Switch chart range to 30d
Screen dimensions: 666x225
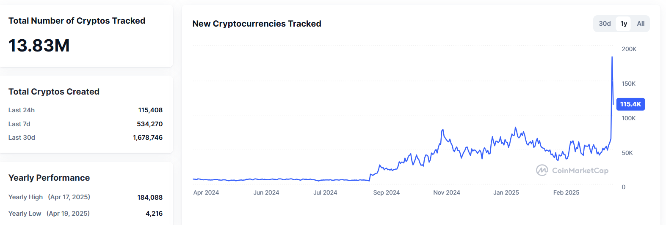tap(605, 24)
